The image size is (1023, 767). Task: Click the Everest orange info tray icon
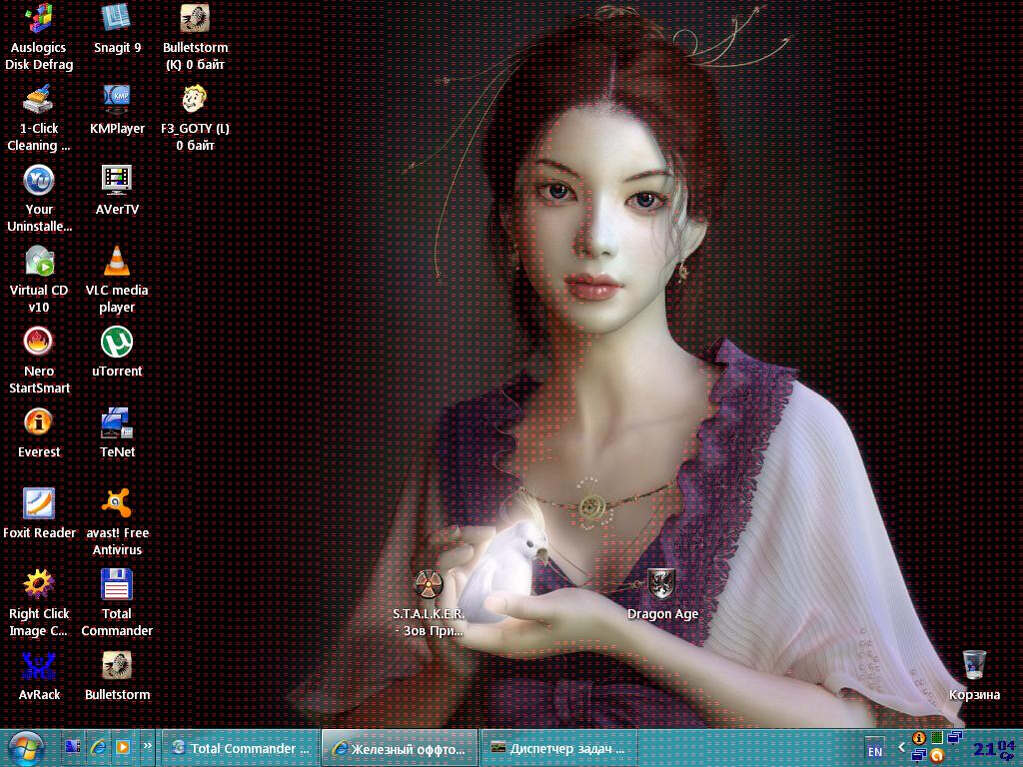[x=919, y=738]
